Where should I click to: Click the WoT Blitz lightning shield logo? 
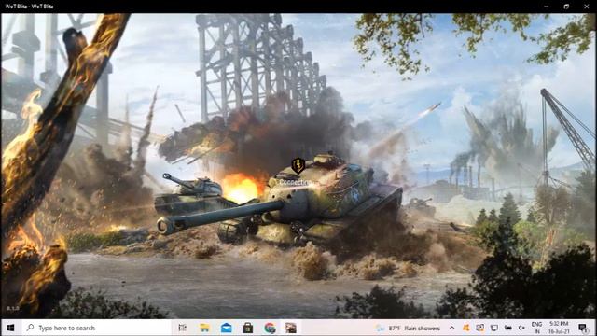[x=298, y=166]
